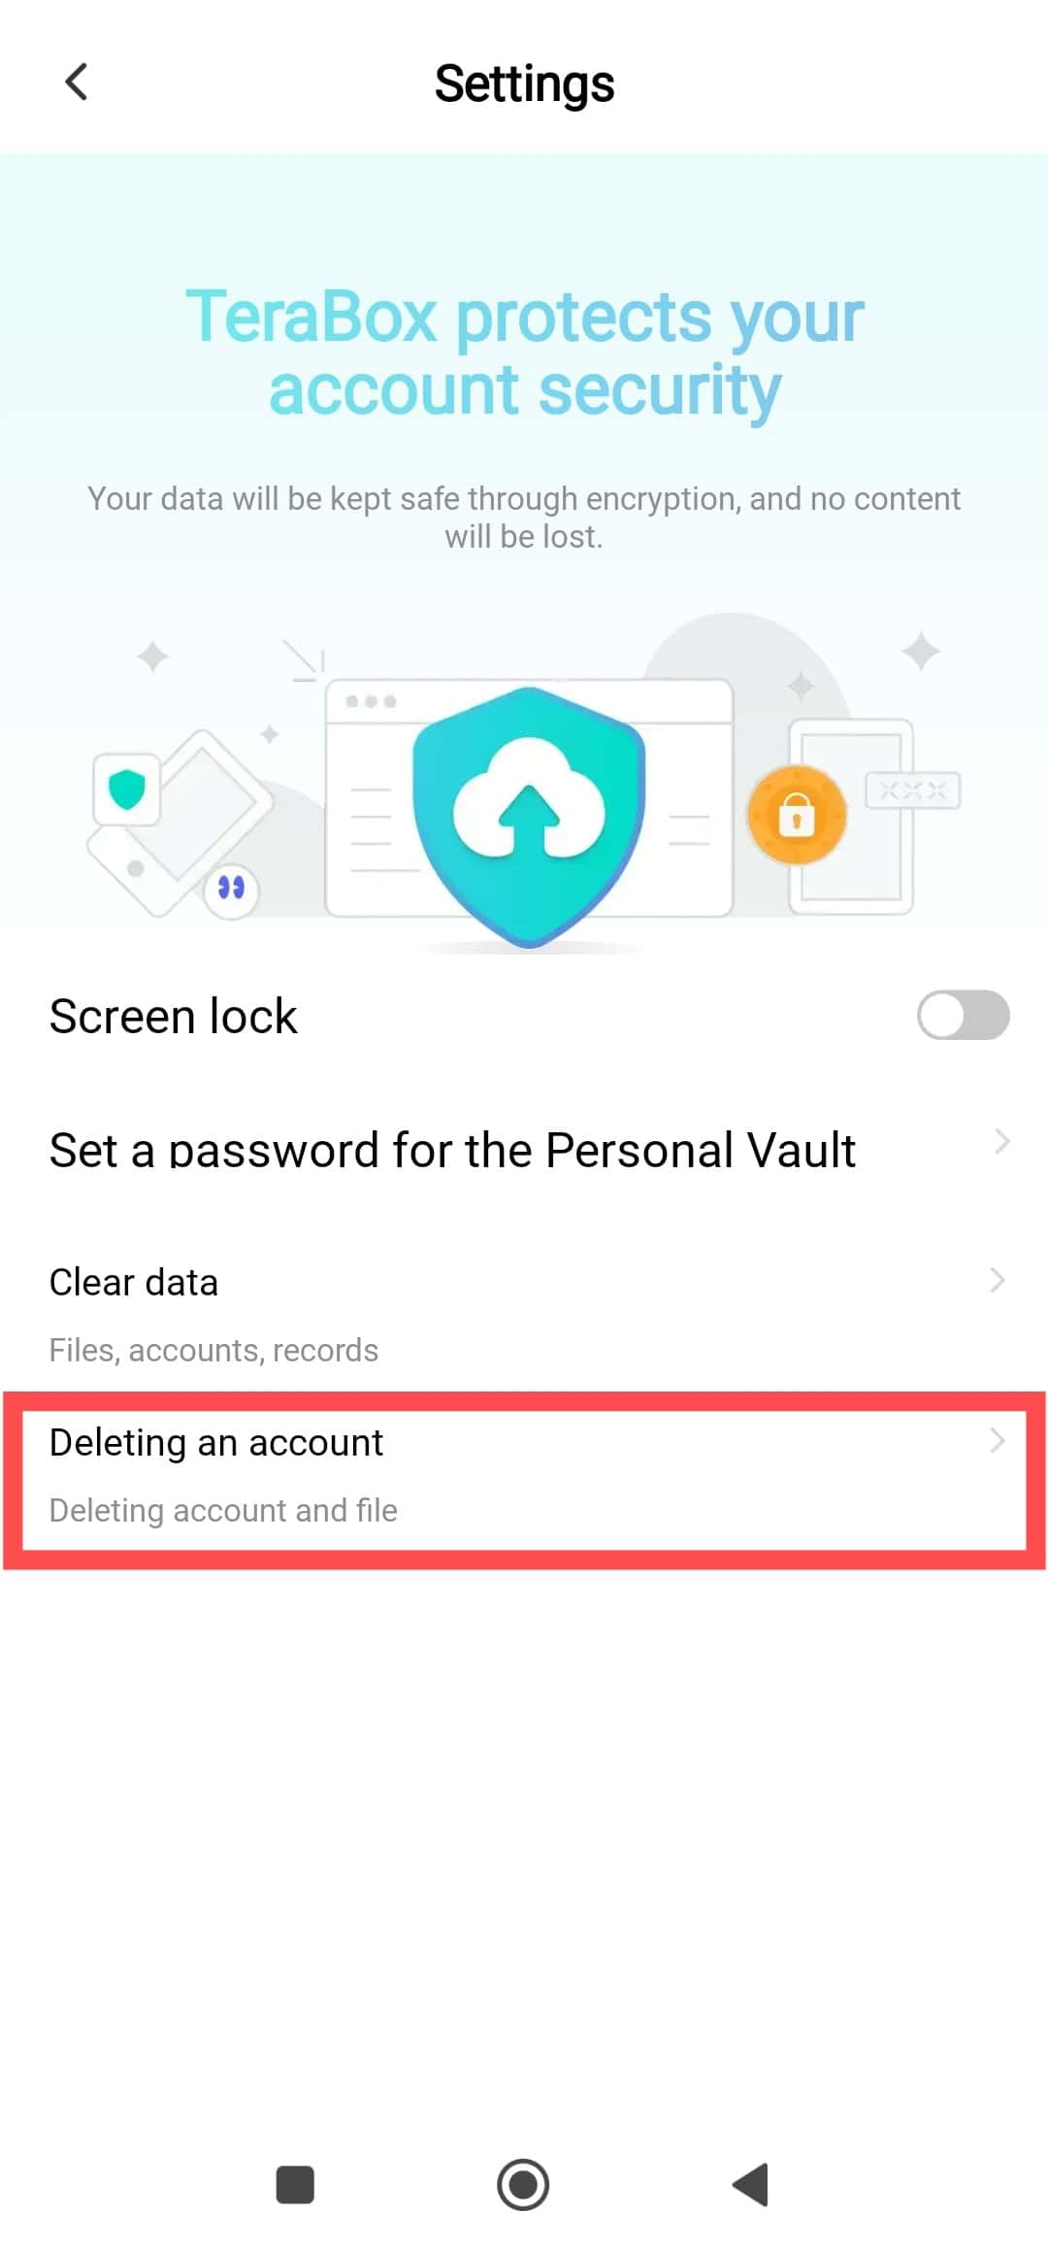1048x2248 pixels.
Task: Expand Personal Vault password chevron
Action: tap(1001, 1142)
